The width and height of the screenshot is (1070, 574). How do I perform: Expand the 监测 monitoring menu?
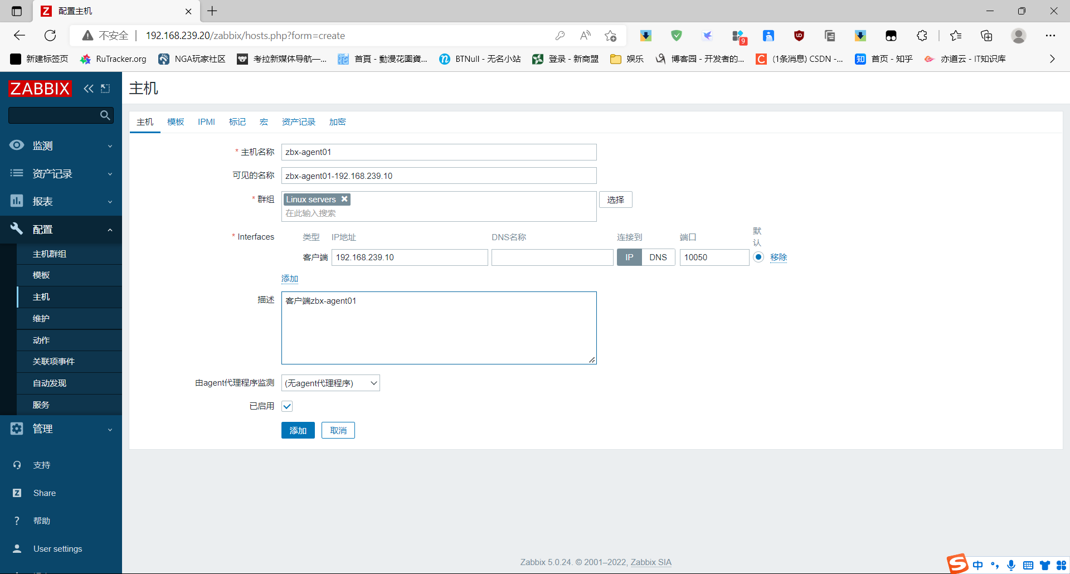point(61,145)
